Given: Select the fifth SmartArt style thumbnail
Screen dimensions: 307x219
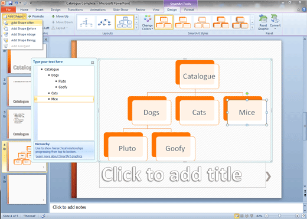Looking at the screenshot, I should point(240,22).
